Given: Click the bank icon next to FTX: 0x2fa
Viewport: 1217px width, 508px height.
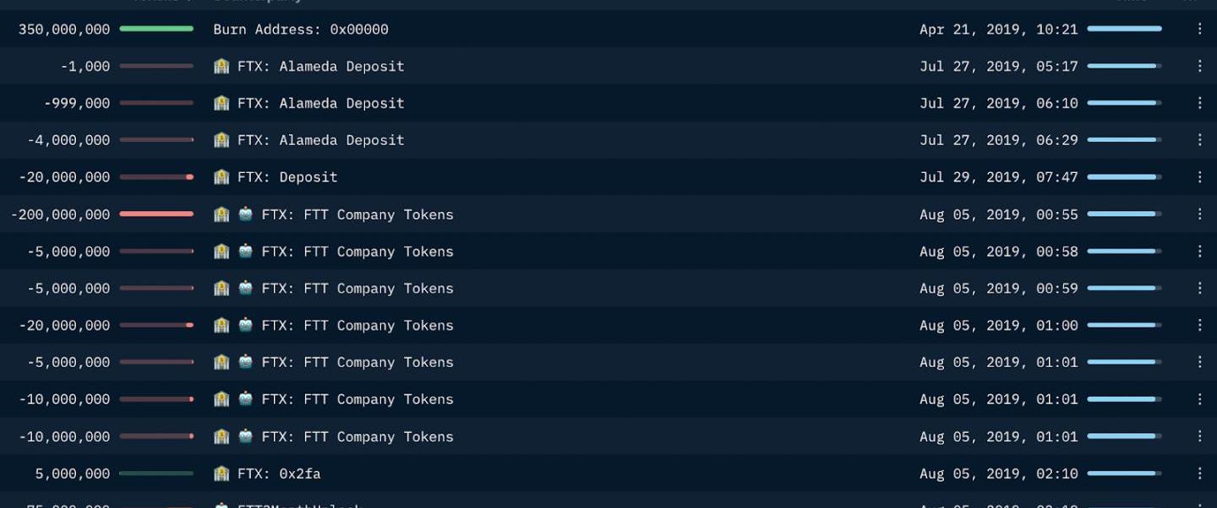Looking at the screenshot, I should [221, 473].
